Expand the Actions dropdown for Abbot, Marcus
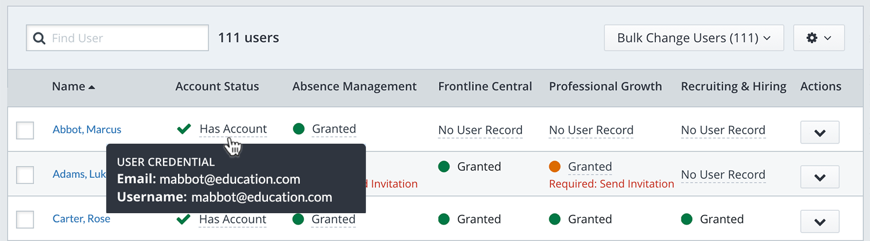The width and height of the screenshot is (870, 241). pyautogui.click(x=820, y=132)
